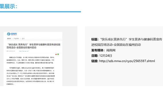Screen dimensions: 163x102
Task: Open the szb.mnw.cn/cyzx/2565597.shtml link
Action: [x=127, y=61]
